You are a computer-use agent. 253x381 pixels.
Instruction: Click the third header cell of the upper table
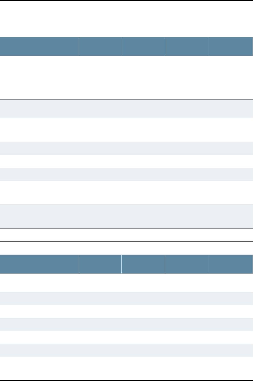(144, 46)
